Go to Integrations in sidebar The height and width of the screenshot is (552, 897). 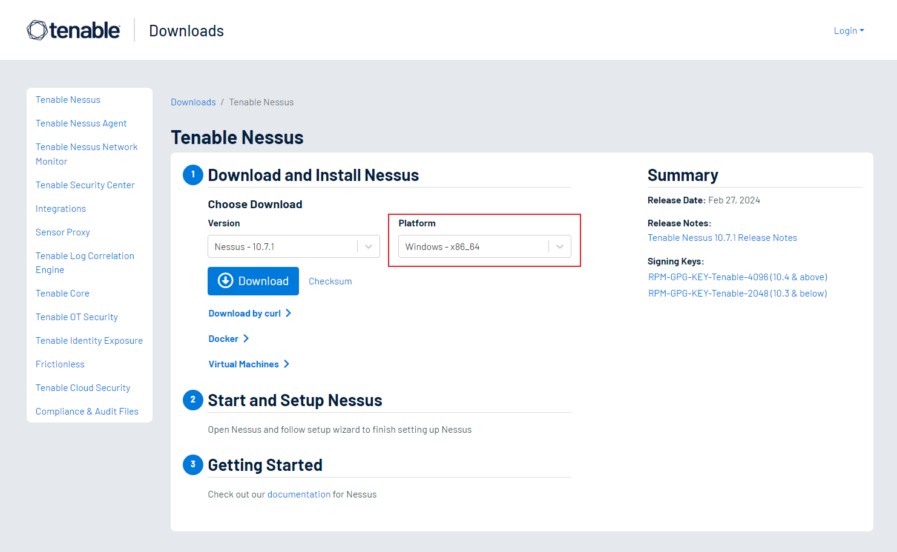coord(61,209)
